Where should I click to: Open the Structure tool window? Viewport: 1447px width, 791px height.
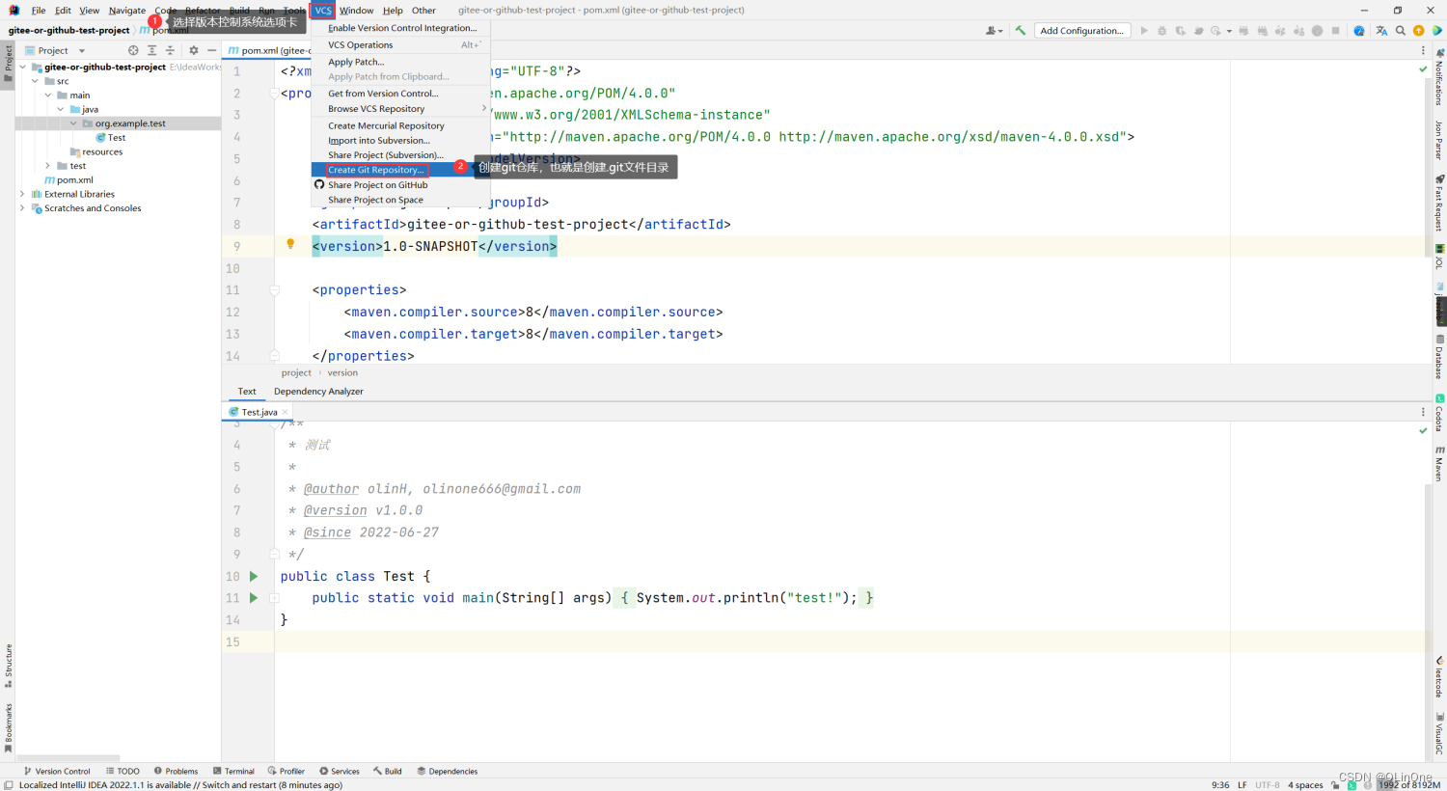8,666
